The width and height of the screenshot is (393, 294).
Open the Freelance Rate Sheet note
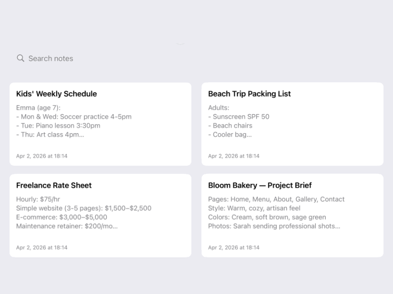101,213
